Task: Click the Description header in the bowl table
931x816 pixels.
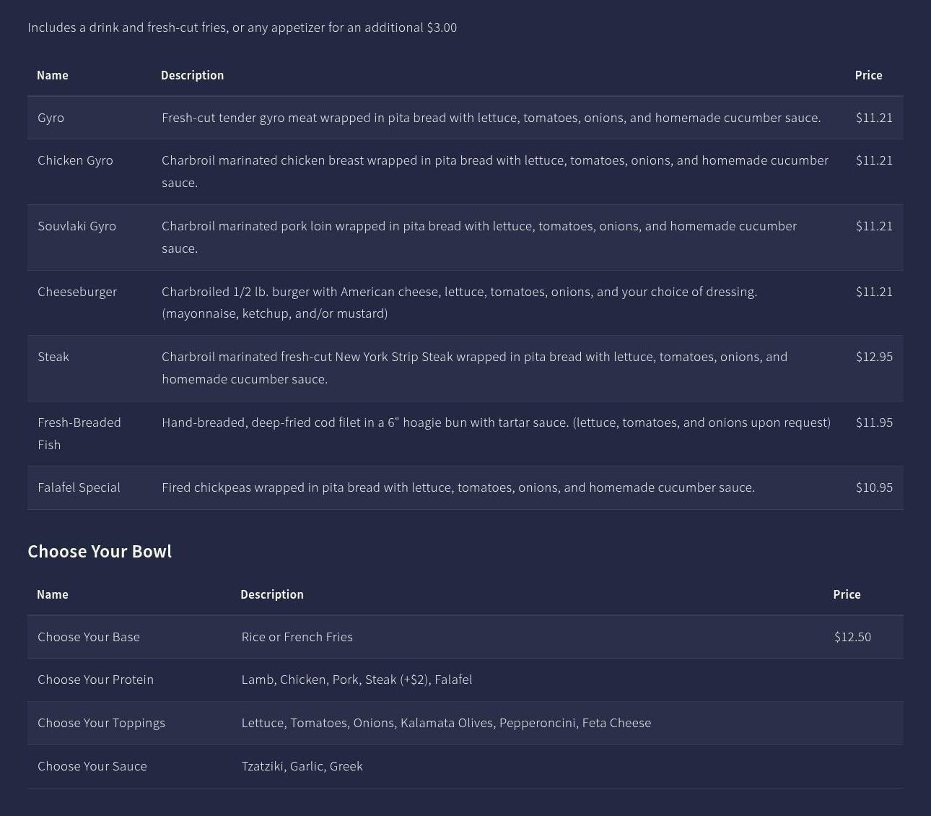Action: click(x=271, y=594)
